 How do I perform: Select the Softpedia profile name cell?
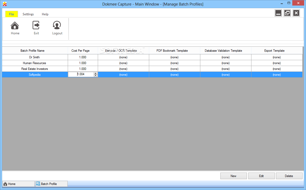[x=35, y=75]
